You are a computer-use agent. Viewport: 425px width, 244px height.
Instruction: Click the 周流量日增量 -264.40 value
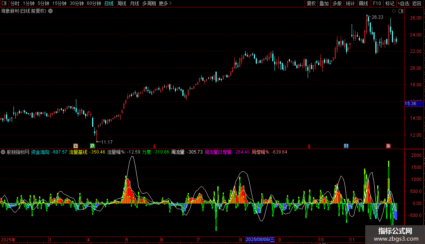click(227, 152)
